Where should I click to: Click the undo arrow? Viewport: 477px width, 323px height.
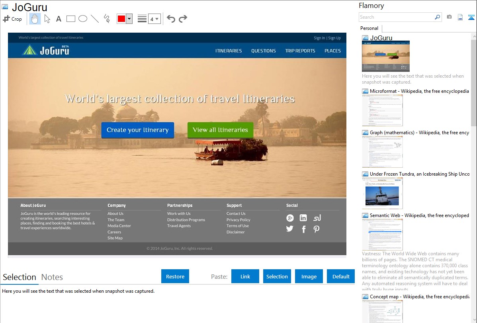(x=171, y=19)
